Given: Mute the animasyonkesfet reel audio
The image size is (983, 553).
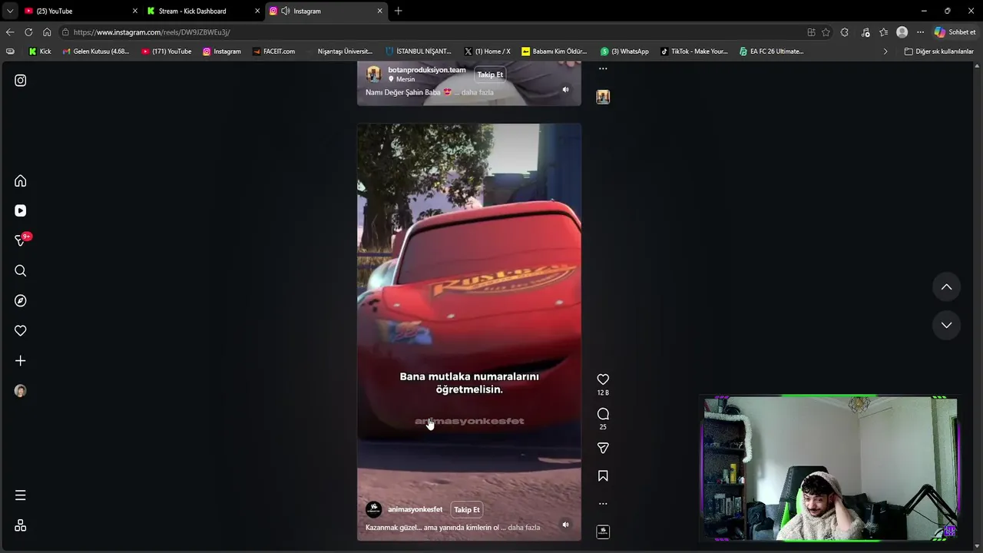Looking at the screenshot, I should click(x=565, y=525).
